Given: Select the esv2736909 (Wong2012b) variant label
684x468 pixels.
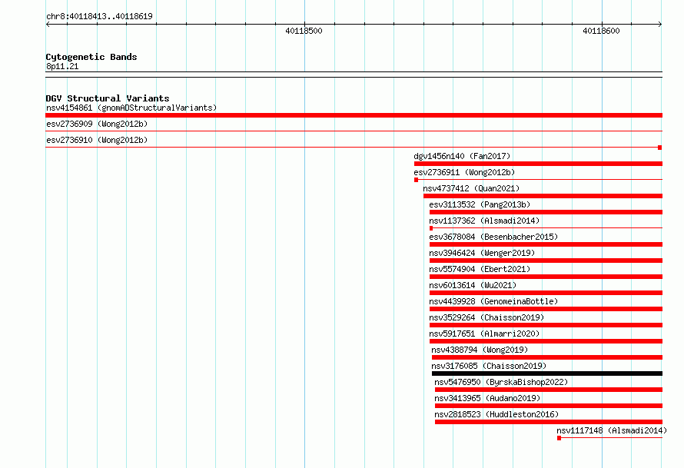Looking at the screenshot, I should (x=97, y=124).
